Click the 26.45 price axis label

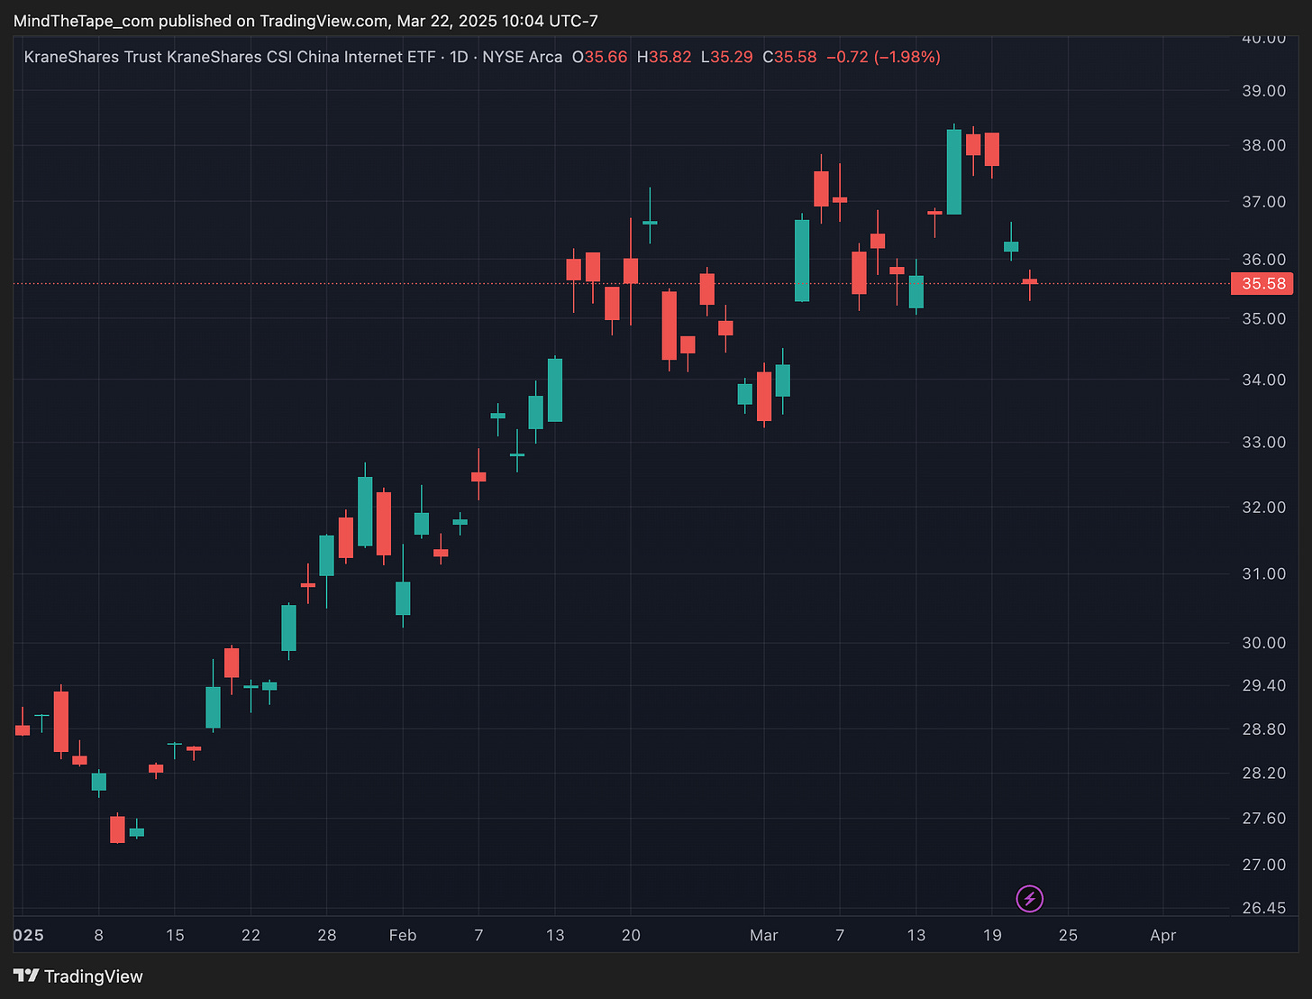click(1263, 908)
